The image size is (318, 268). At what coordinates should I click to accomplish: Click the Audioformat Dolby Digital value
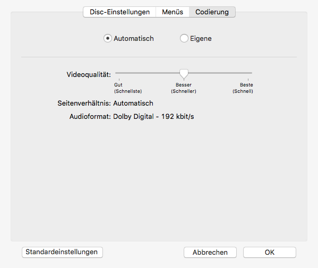153,117
